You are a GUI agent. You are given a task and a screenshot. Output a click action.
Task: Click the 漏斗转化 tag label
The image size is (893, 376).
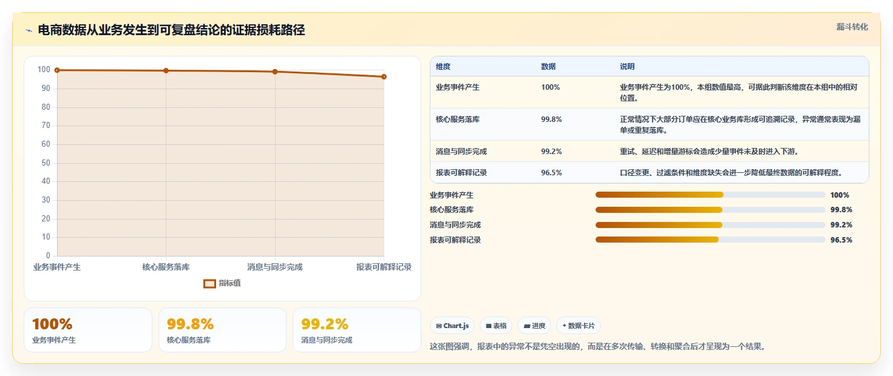pos(852,27)
